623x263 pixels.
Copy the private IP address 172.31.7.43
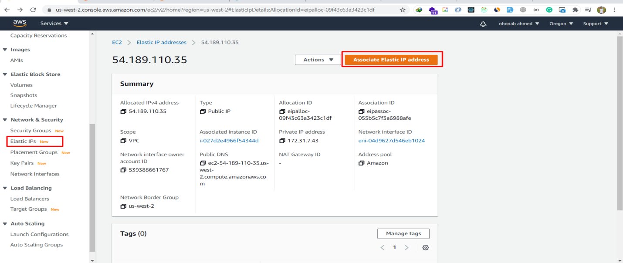282,141
